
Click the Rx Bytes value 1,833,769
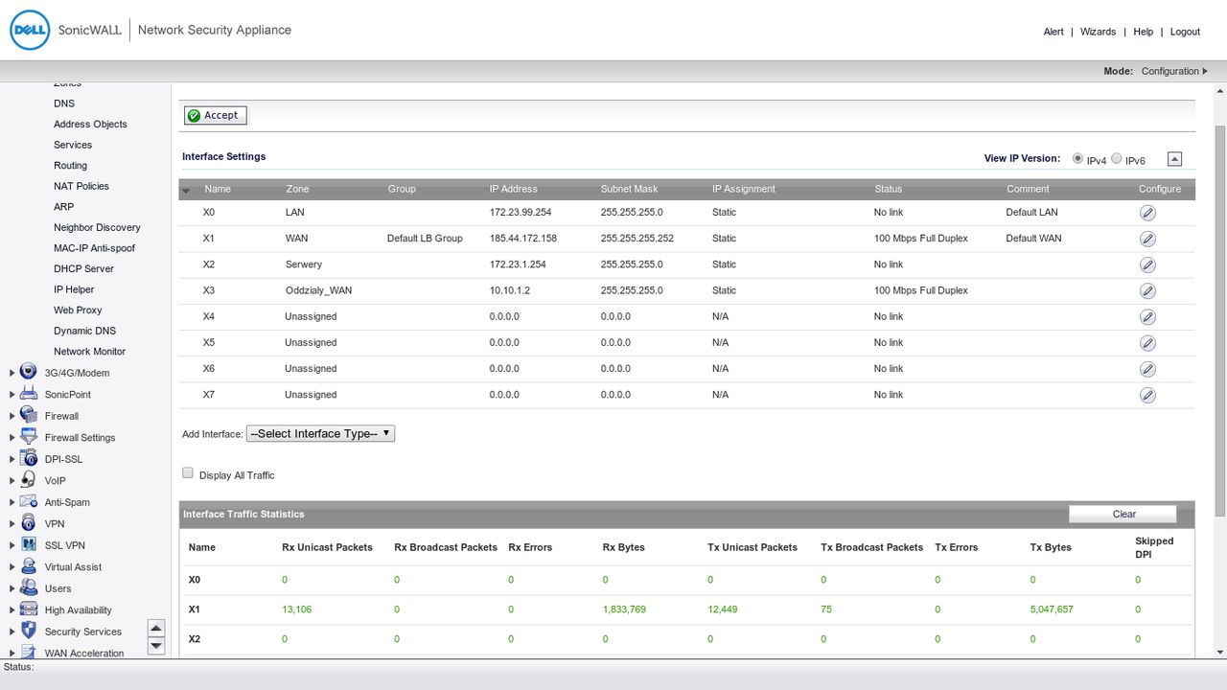coord(623,609)
